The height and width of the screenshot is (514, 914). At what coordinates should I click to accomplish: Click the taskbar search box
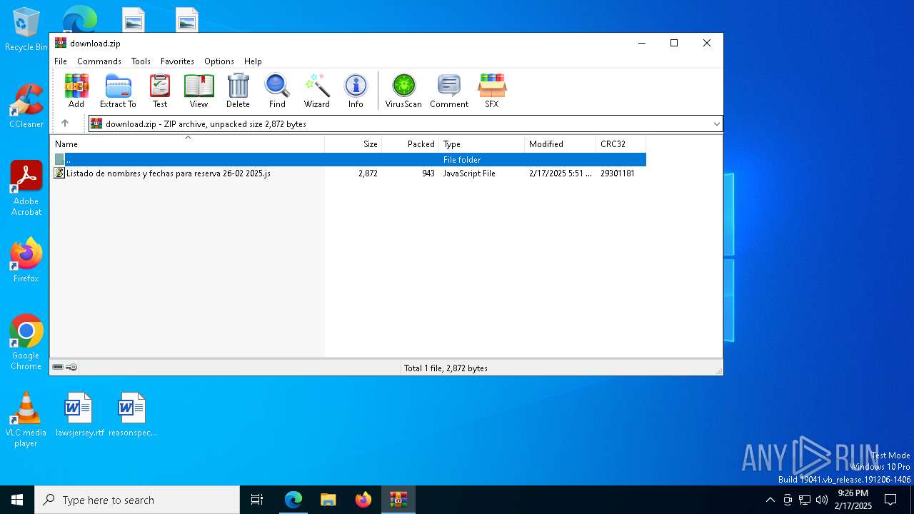coord(137,500)
